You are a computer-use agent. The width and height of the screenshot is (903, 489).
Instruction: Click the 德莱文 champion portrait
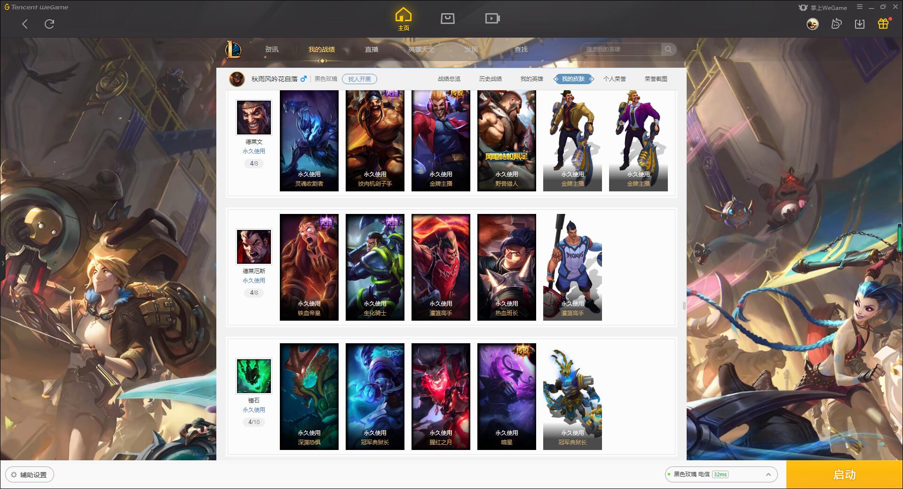coord(254,118)
